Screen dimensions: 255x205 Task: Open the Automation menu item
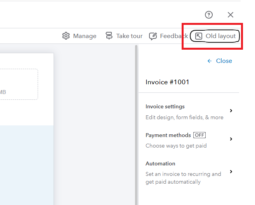(160, 163)
